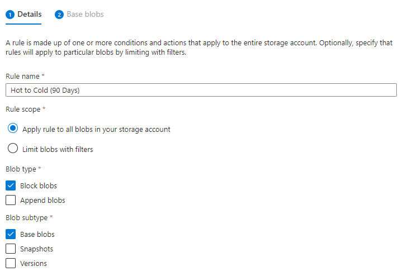Click the Apply rule to all blobs label
Screen dimensions: 403x276
(96, 129)
